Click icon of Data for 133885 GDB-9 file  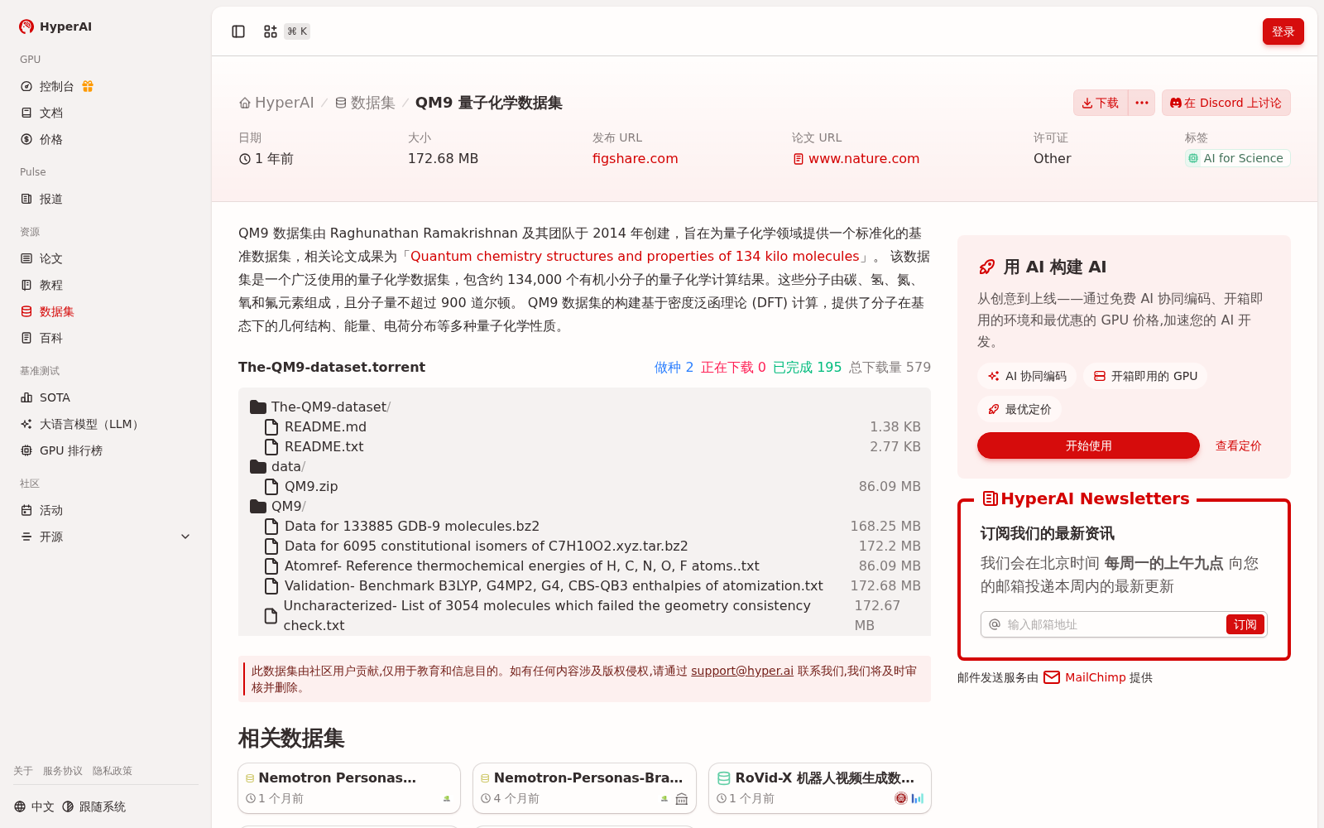tap(271, 526)
